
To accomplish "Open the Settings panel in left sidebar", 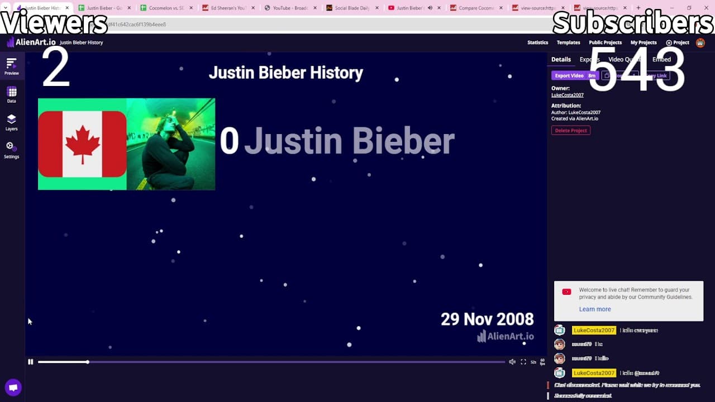I will [x=12, y=150].
